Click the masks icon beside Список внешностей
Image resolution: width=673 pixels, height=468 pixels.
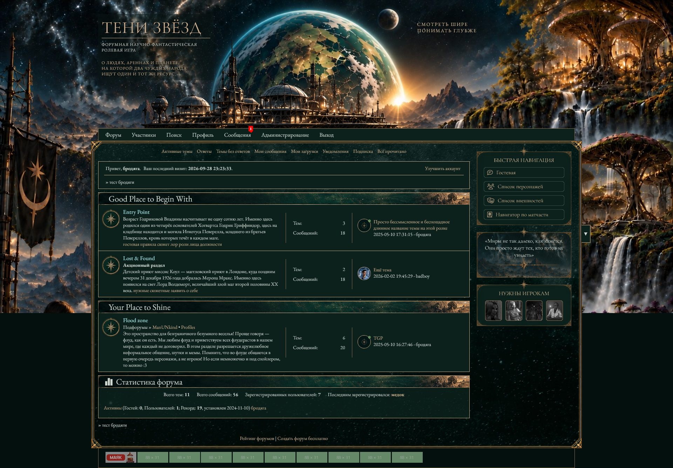[x=491, y=201]
